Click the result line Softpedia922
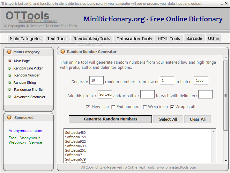The height and width of the screenshot is (173, 230). click(x=75, y=141)
